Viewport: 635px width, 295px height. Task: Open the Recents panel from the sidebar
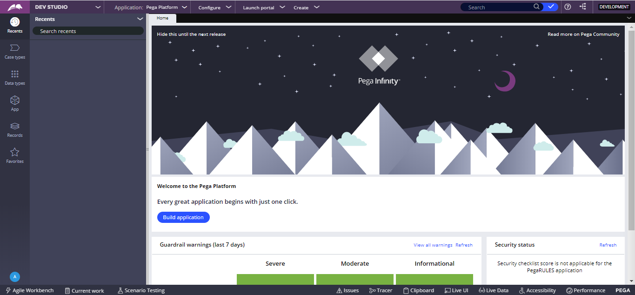click(x=15, y=25)
